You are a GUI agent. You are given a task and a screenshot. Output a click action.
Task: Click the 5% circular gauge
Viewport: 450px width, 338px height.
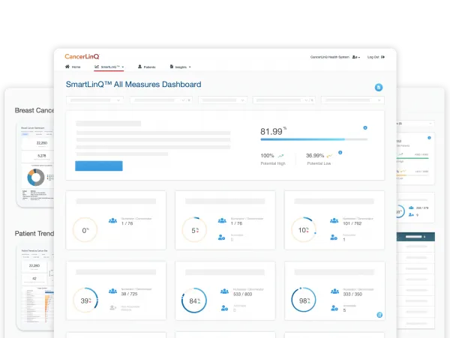coord(194,230)
